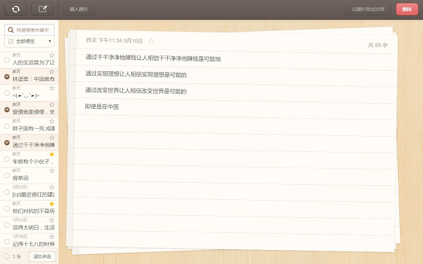Select checkbox for note 背单词
The width and height of the screenshot is (423, 264).
coord(7,176)
